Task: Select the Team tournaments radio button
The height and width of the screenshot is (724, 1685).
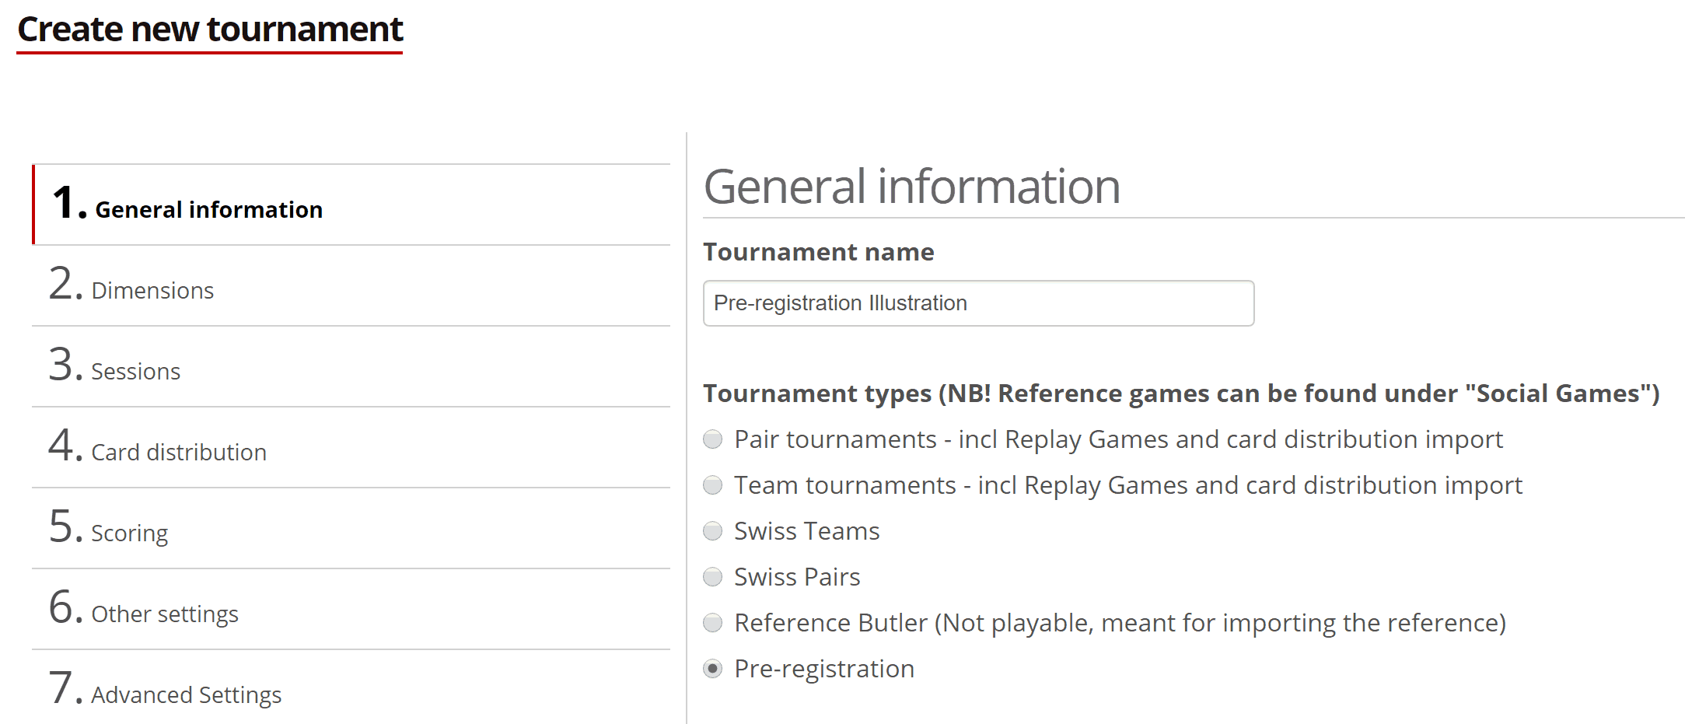Action: point(712,485)
